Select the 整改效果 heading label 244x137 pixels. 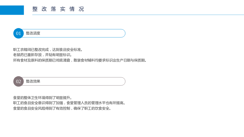[x=33, y=81]
